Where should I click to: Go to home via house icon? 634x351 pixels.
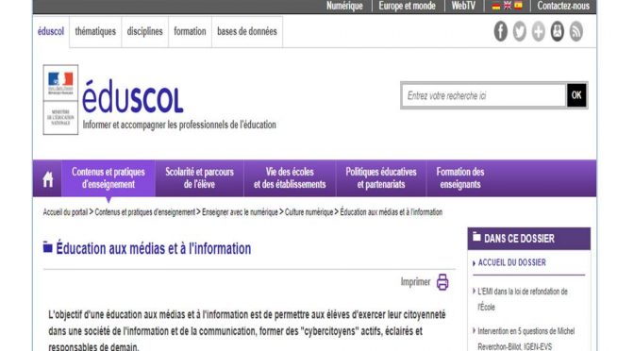tap(48, 179)
